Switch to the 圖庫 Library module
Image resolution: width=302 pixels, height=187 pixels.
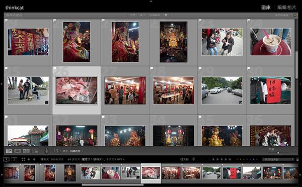click(266, 8)
